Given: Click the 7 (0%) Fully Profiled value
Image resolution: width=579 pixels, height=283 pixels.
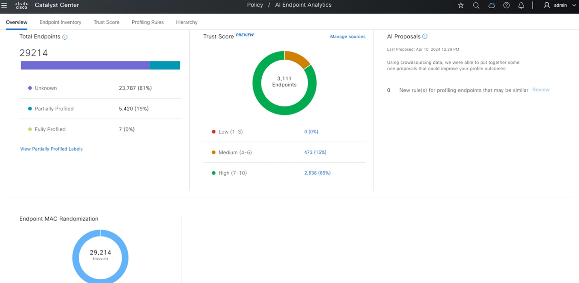Looking at the screenshot, I should 127,129.
